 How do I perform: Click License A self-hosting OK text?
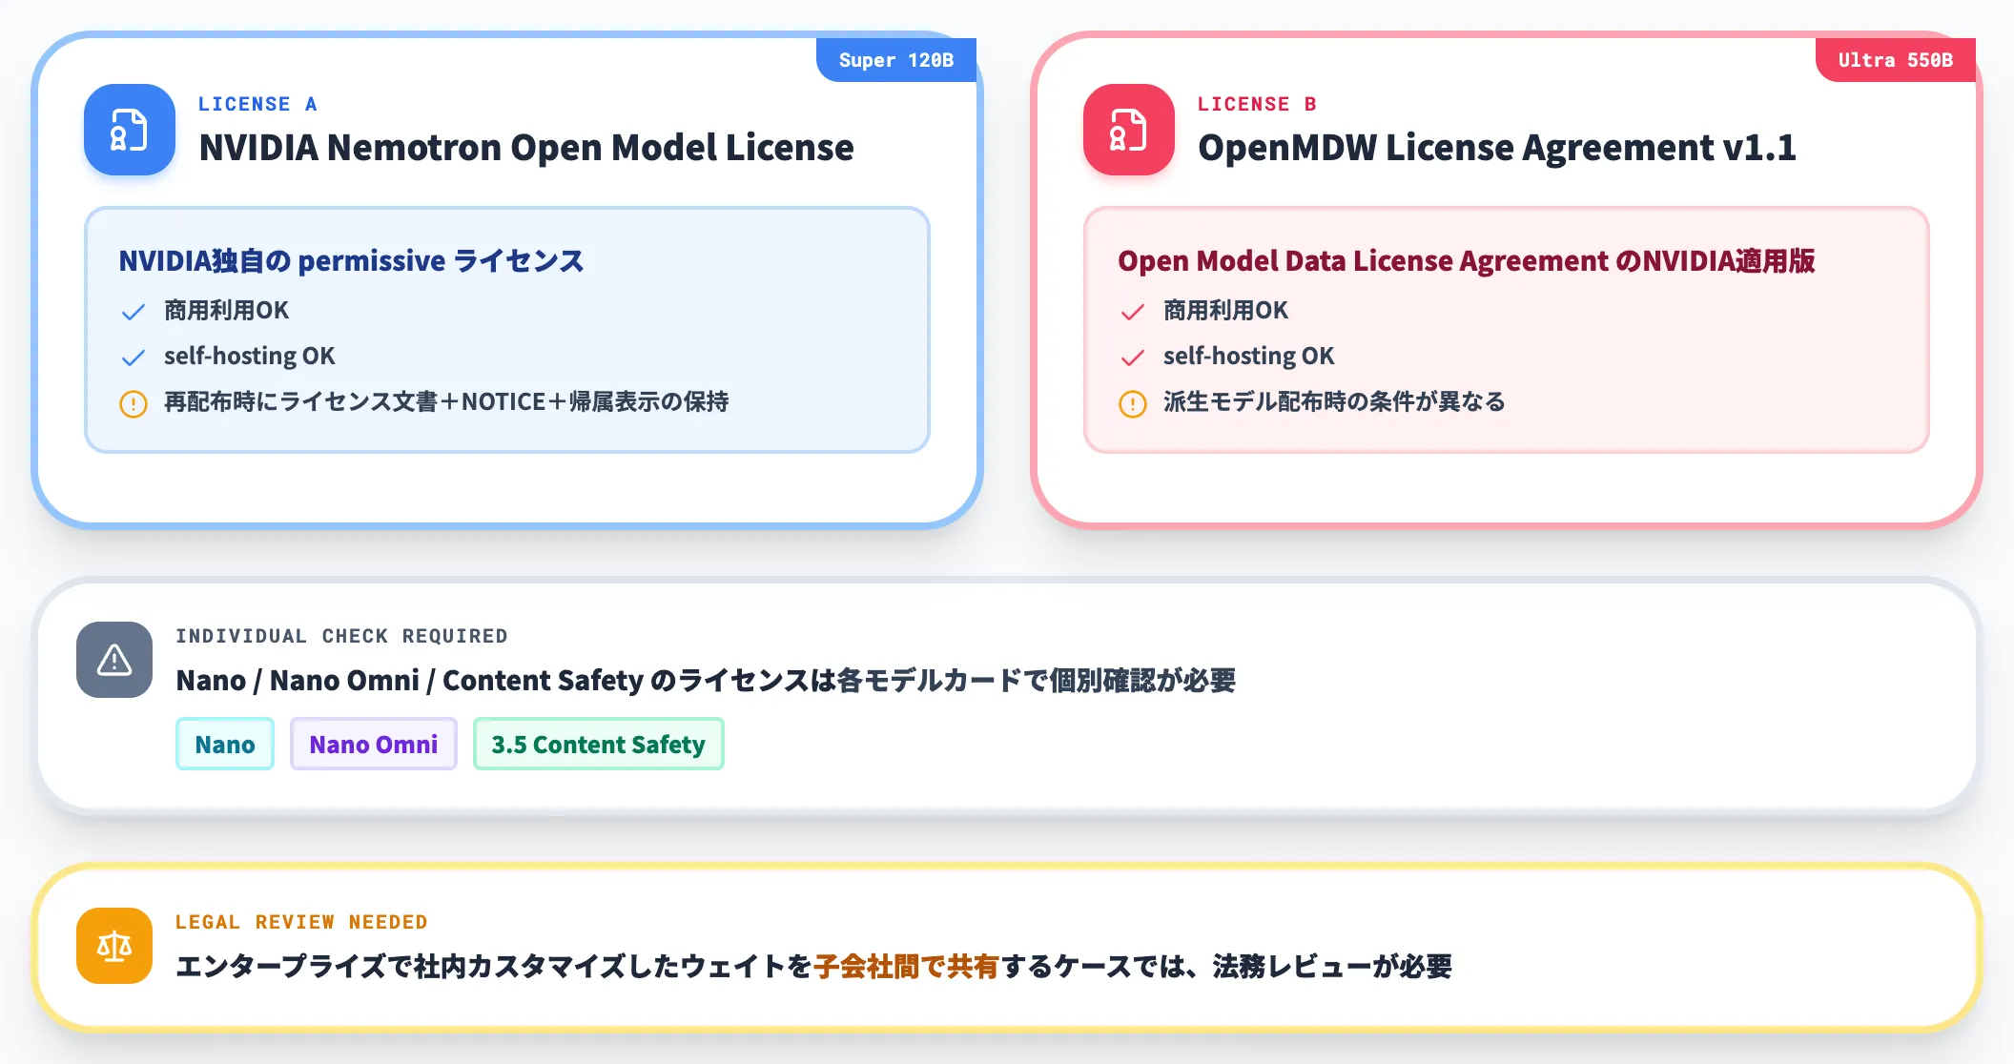tap(250, 356)
